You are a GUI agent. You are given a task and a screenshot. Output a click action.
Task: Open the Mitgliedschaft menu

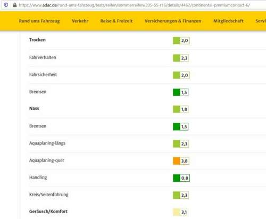(x=228, y=21)
